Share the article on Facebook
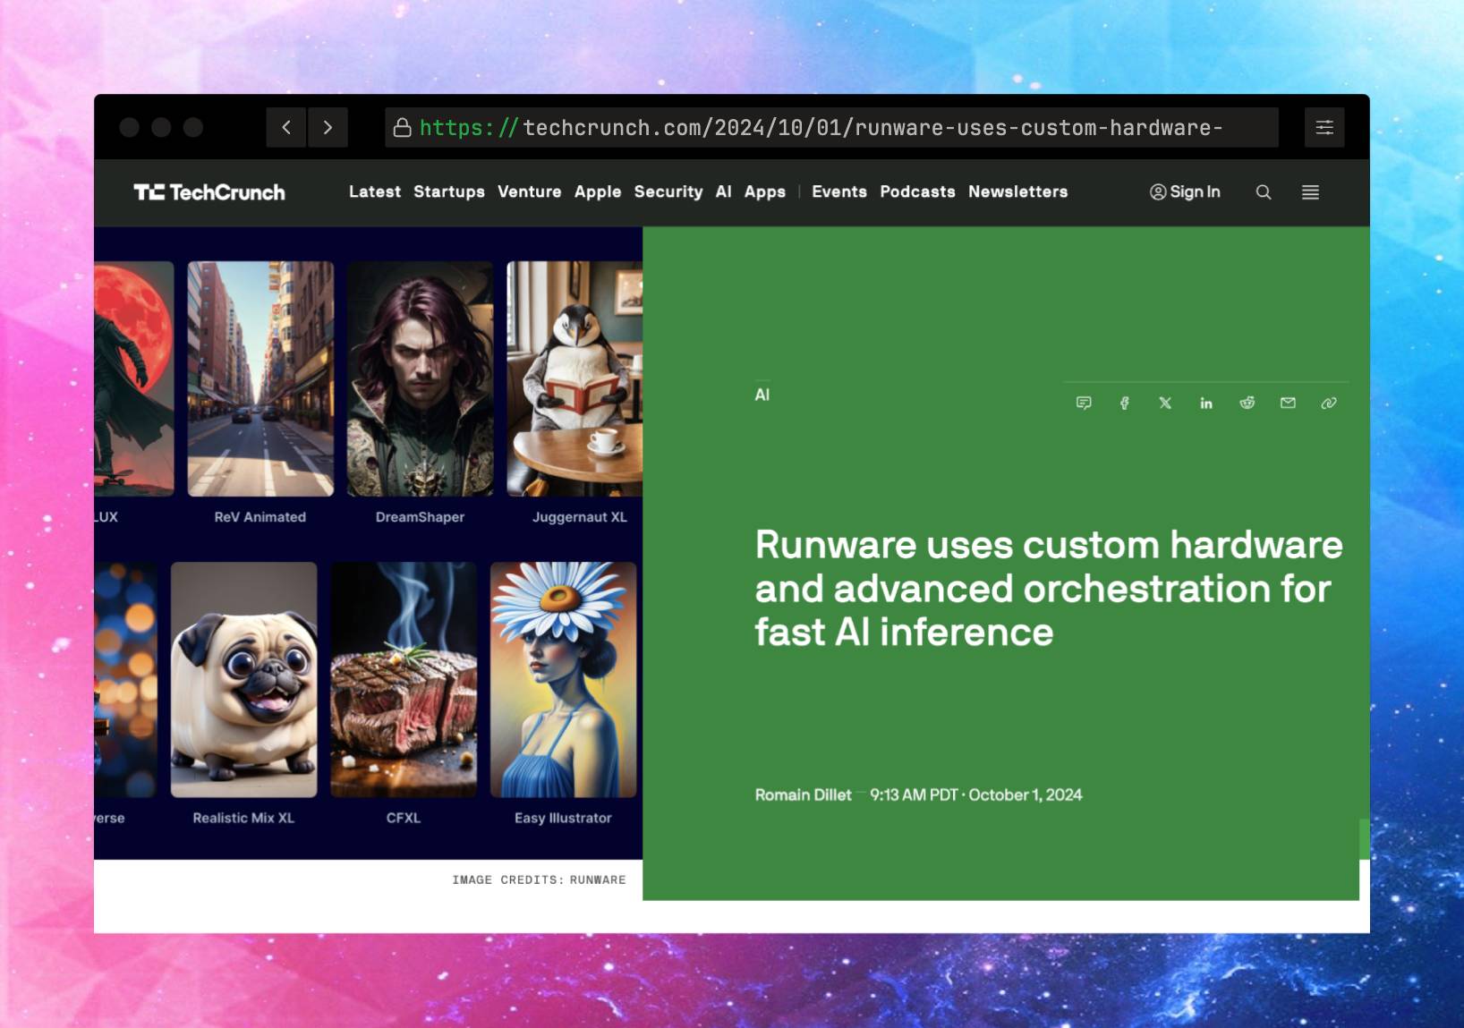The width and height of the screenshot is (1464, 1028). 1124,403
